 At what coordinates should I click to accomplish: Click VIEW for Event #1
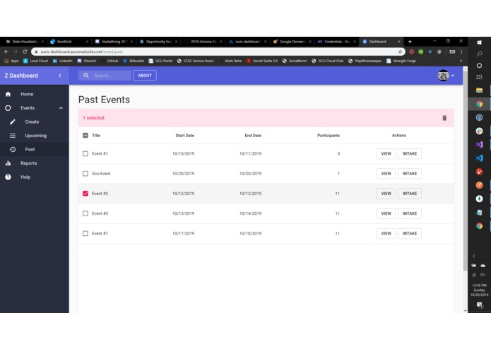(386, 154)
